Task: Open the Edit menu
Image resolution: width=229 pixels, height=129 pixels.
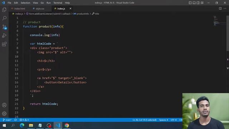Action: 16,3
